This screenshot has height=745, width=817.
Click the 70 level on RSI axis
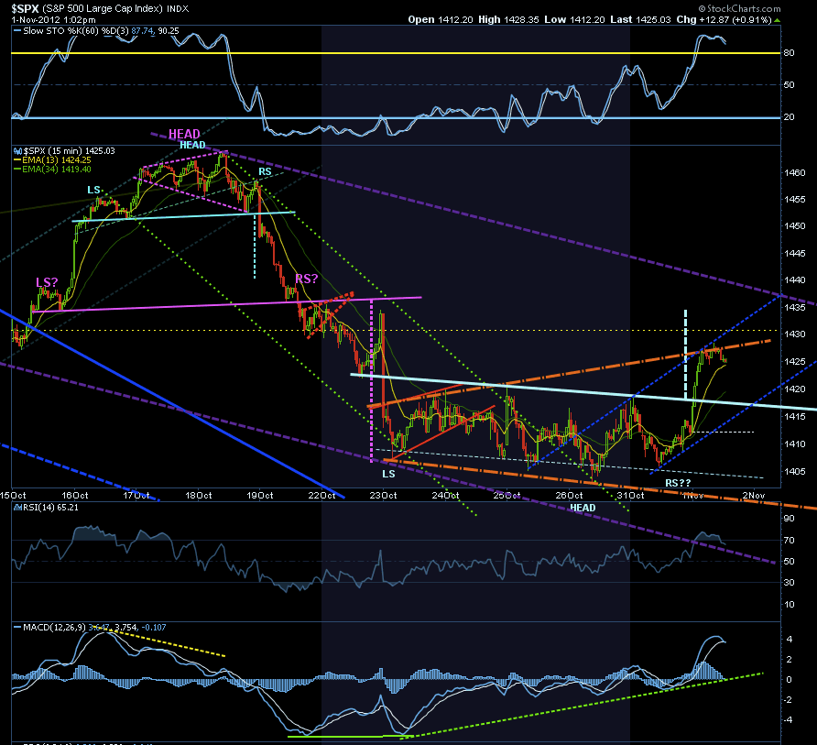[x=789, y=540]
